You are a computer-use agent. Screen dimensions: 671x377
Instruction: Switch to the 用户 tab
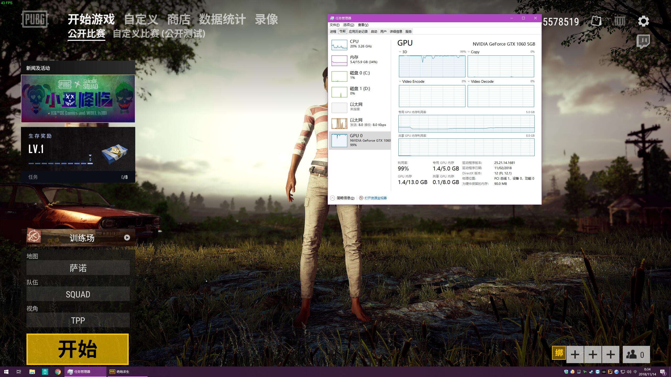pyautogui.click(x=383, y=31)
